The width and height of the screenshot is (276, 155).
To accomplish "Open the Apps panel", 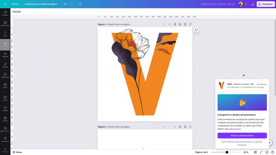I will click(x=5, y=86).
